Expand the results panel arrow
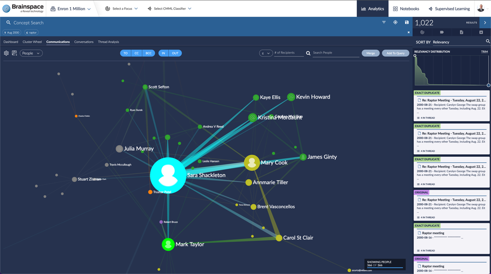The height and width of the screenshot is (274, 491). [485, 23]
